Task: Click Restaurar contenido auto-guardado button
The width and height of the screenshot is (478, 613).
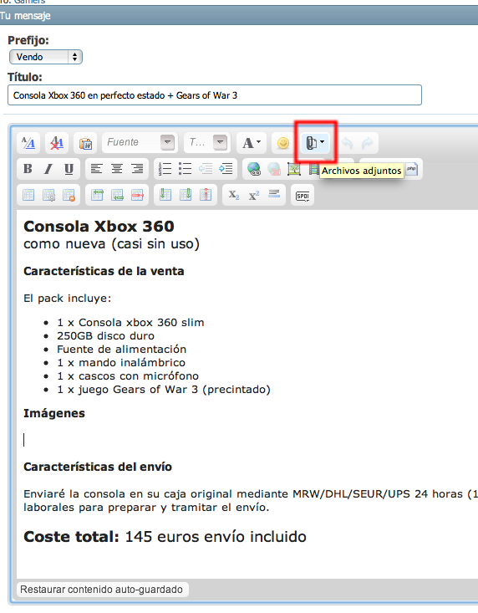Action: point(102,589)
